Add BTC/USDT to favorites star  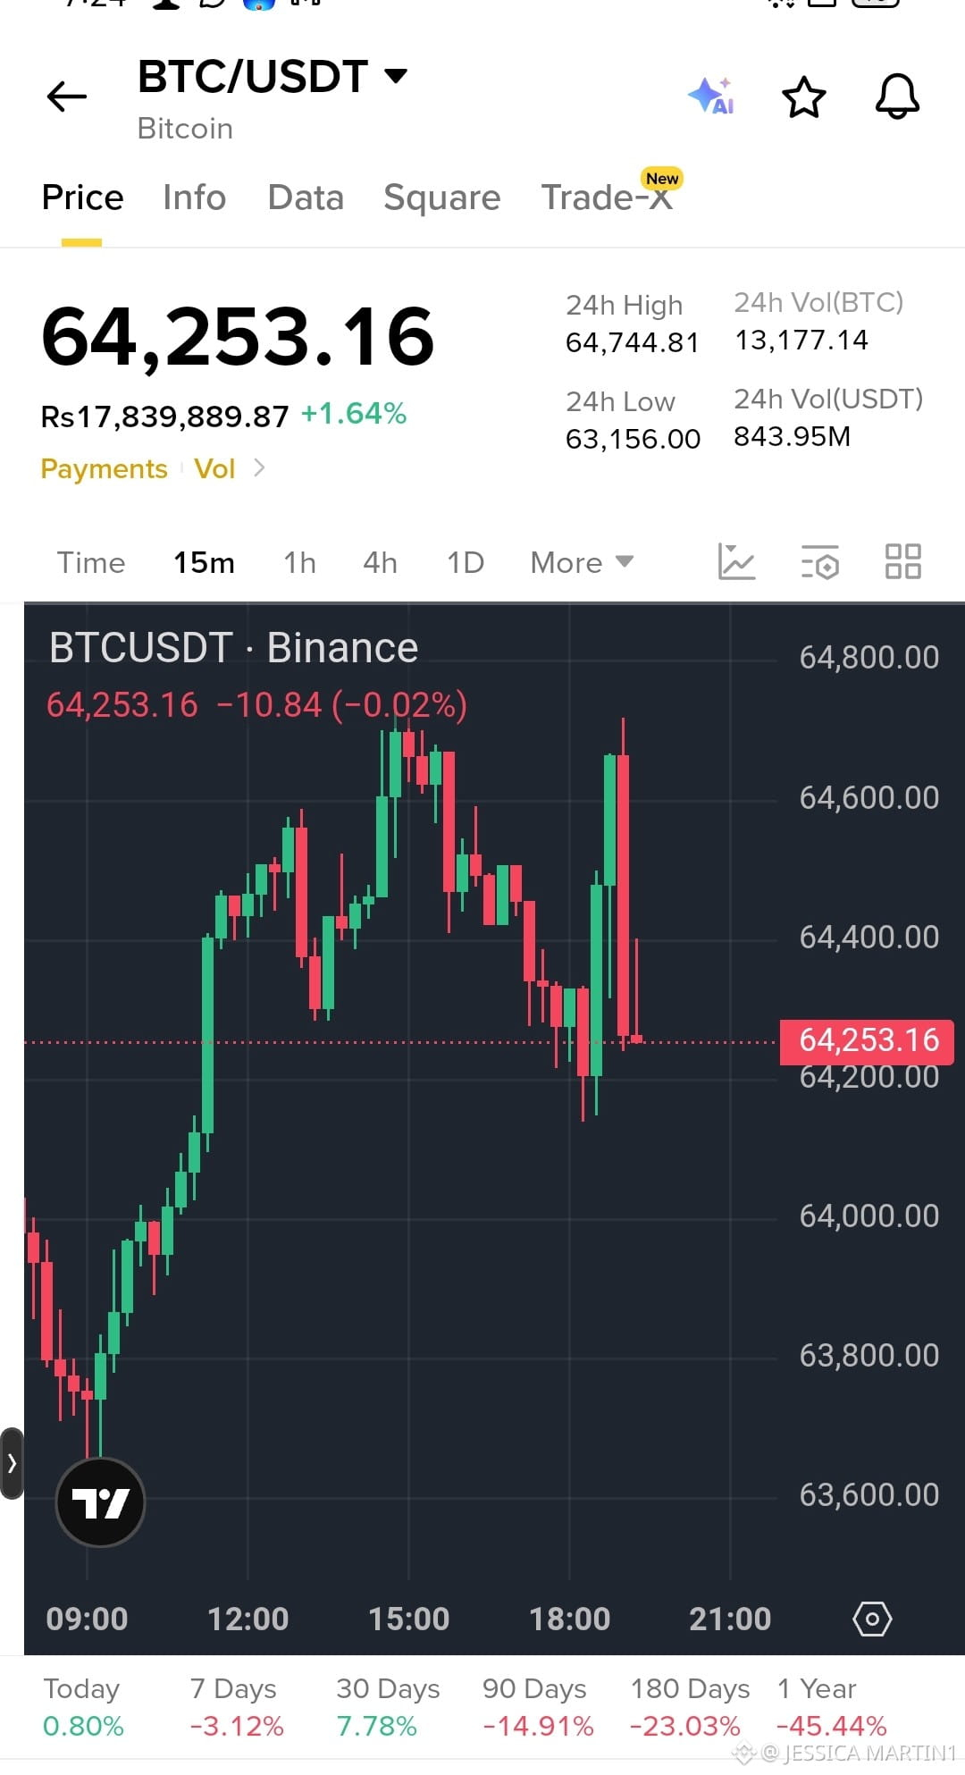point(804,97)
